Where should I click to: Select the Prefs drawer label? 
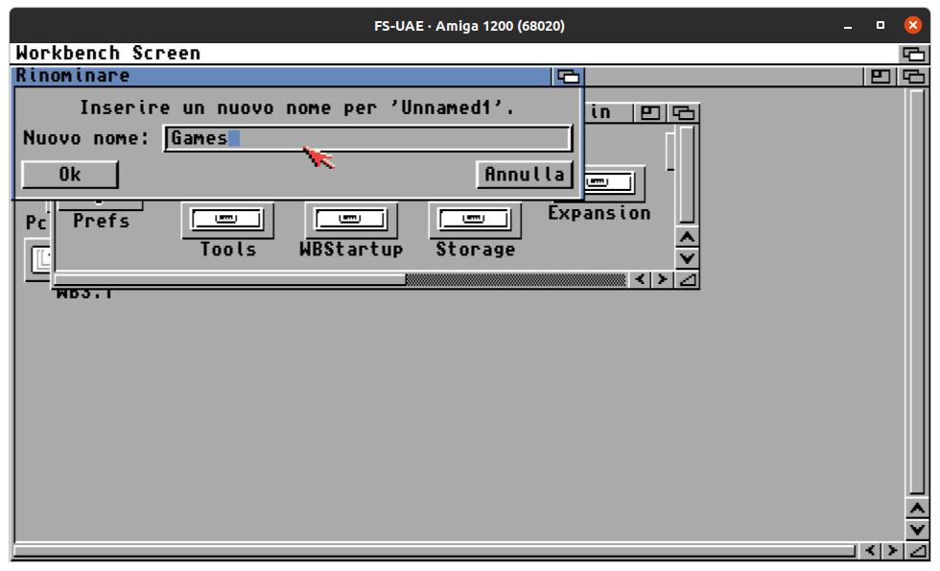[102, 221]
